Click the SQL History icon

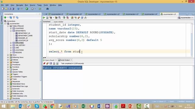[82, 18]
